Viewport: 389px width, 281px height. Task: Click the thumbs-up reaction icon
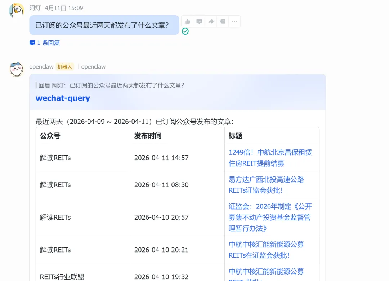pos(187,22)
